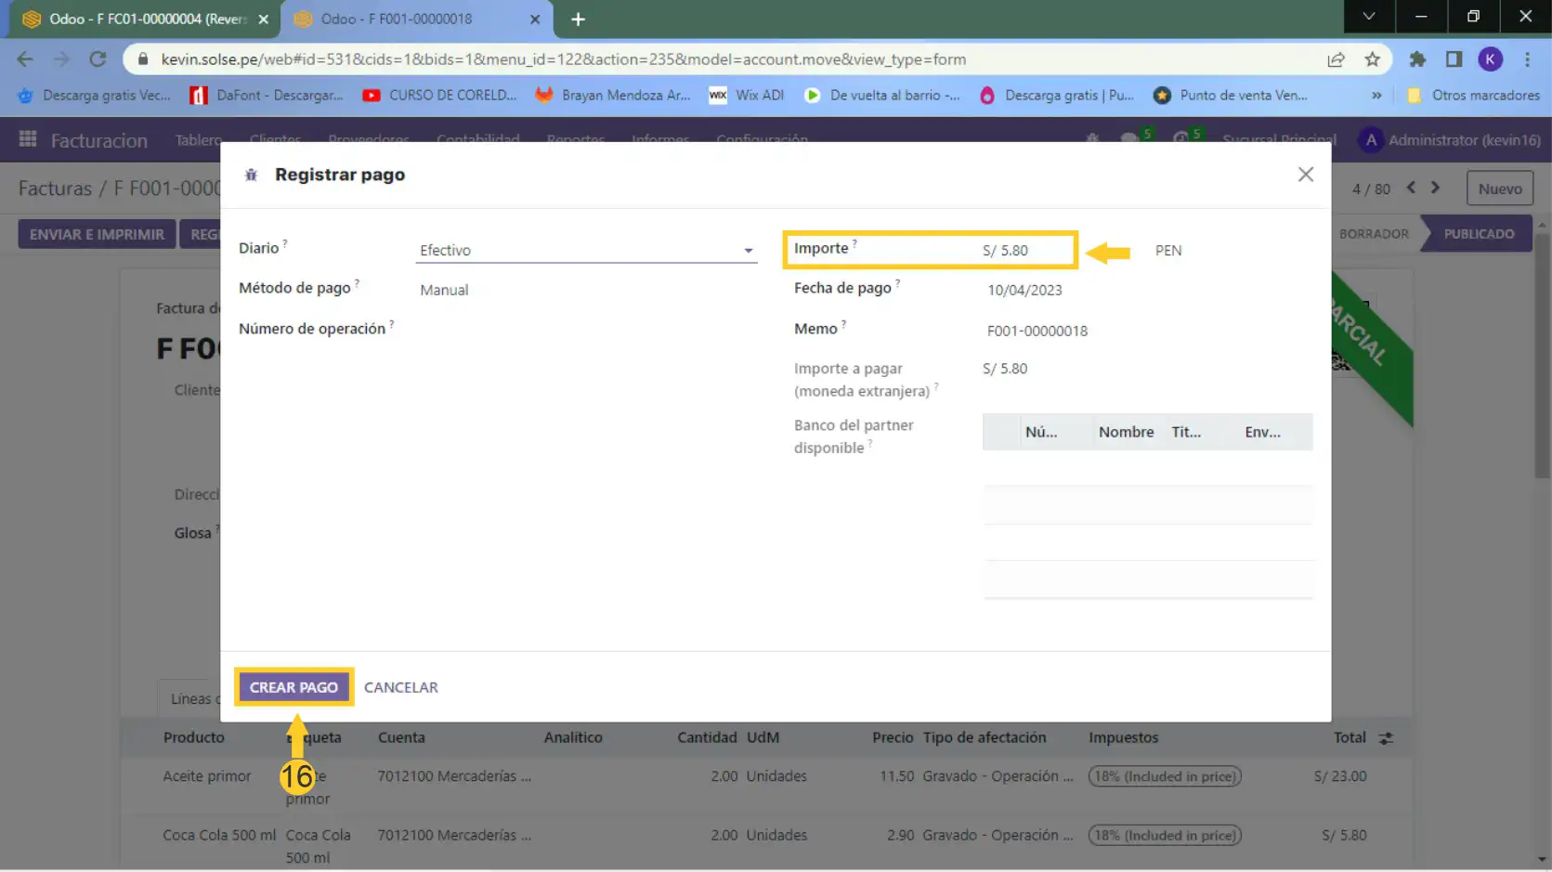Open the Administrator user menu
Image resolution: width=1552 pixels, height=872 pixels.
[x=1449, y=140]
